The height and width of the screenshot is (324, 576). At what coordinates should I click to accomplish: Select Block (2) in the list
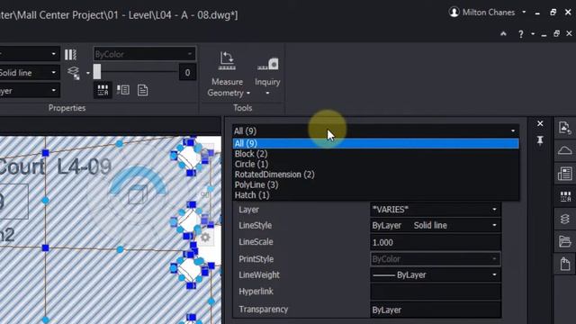tap(375, 154)
